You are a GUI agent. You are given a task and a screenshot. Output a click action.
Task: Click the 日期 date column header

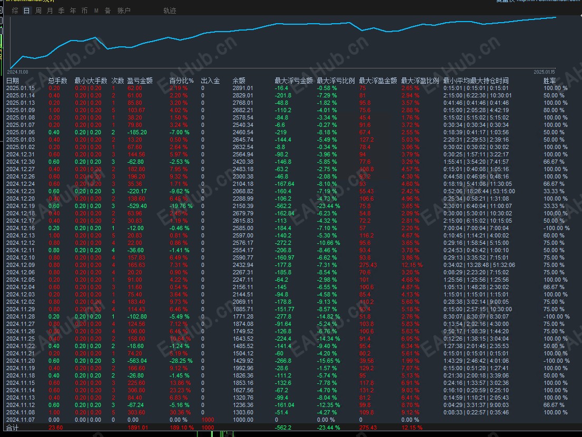click(12, 81)
